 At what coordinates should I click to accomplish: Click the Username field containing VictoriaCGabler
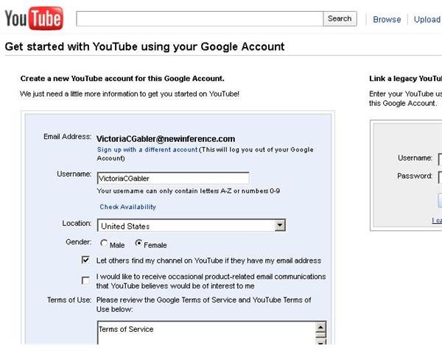(173, 179)
